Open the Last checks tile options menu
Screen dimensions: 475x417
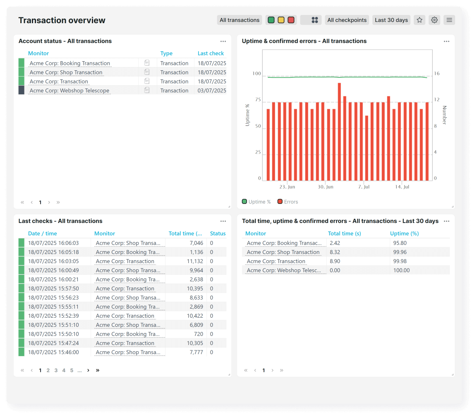coord(223,221)
